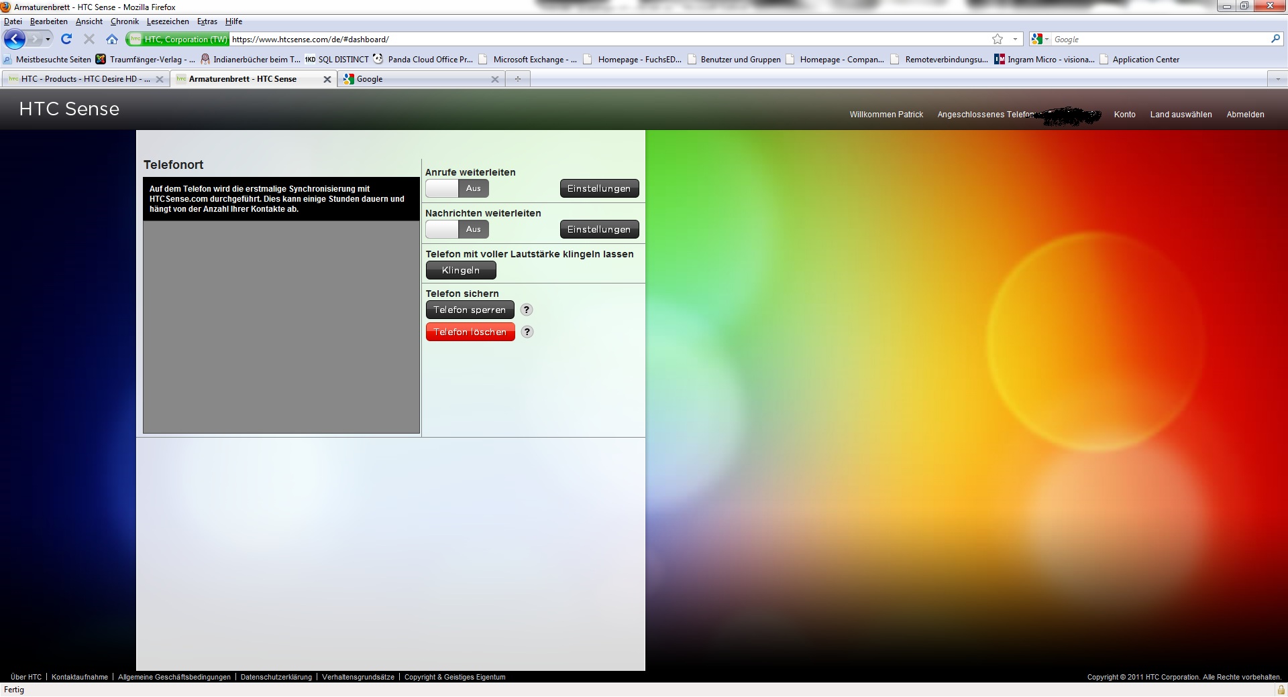Click the Telefon sperren button
The height and width of the screenshot is (697, 1288).
470,310
